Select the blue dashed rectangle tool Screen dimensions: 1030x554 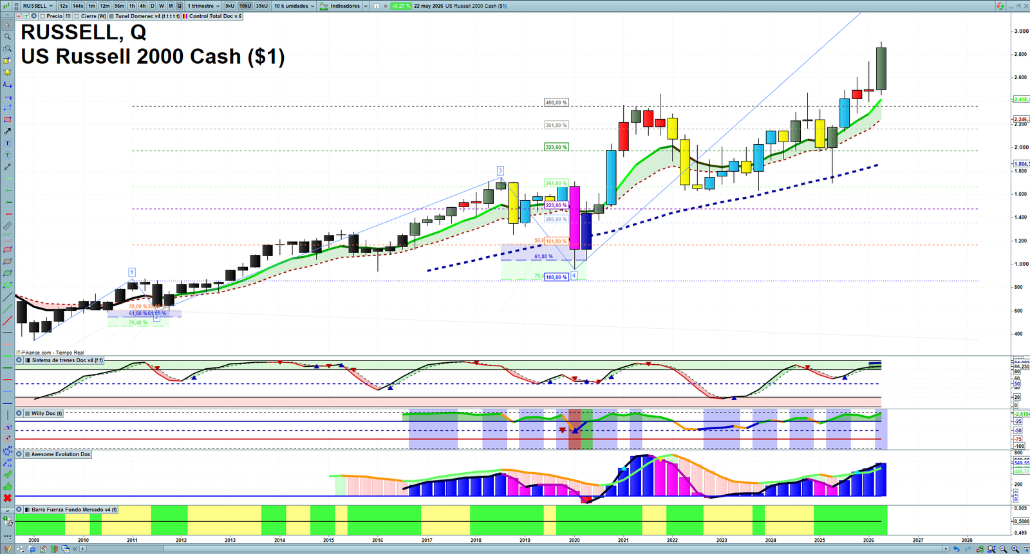7,108
